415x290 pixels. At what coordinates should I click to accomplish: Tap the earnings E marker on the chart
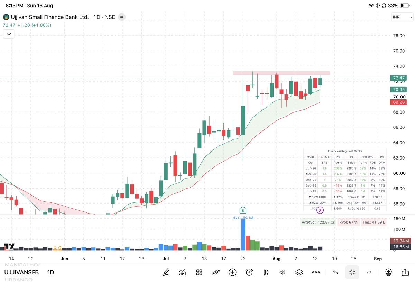point(243,210)
